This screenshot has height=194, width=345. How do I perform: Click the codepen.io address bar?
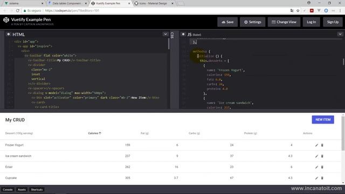point(154,11)
